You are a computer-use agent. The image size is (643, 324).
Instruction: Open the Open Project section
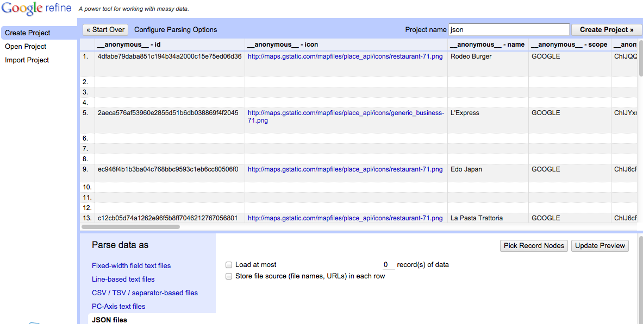[26, 47]
